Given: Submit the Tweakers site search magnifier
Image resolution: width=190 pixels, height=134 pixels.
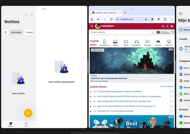Looking at the screenshot, I should tap(152, 32).
